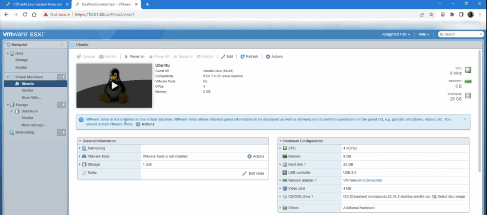The height and width of the screenshot is (215, 487).
Task: Edit the Ubuntu VM settings
Action: [227, 56]
